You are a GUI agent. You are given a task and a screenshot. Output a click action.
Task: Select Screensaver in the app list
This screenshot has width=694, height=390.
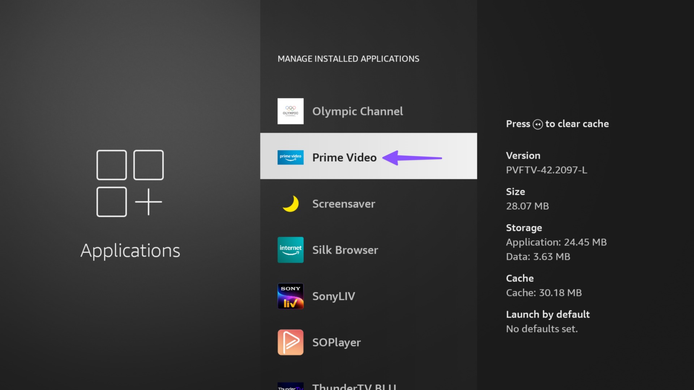[343, 204]
